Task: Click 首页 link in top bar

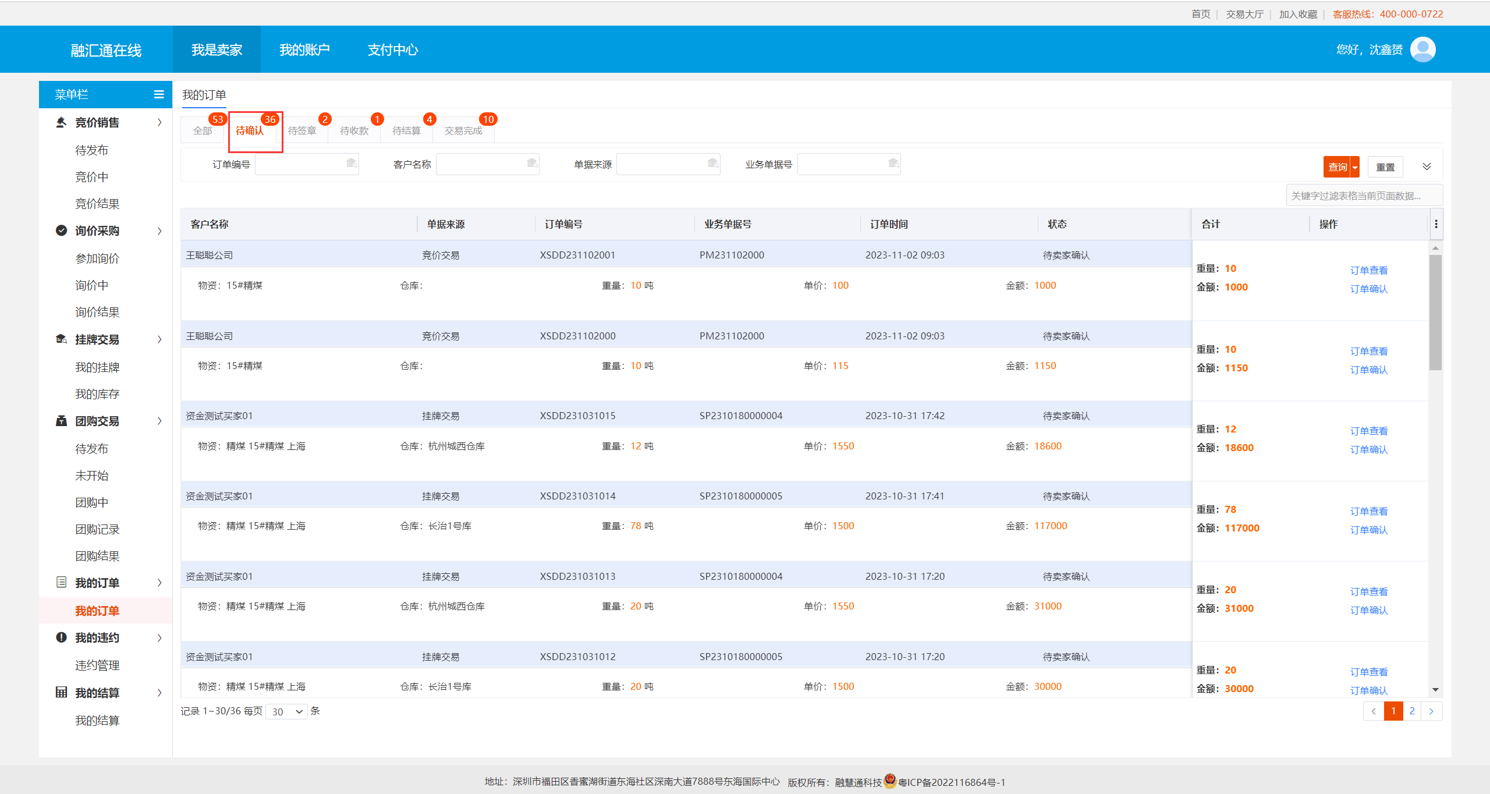Action: coord(1201,14)
